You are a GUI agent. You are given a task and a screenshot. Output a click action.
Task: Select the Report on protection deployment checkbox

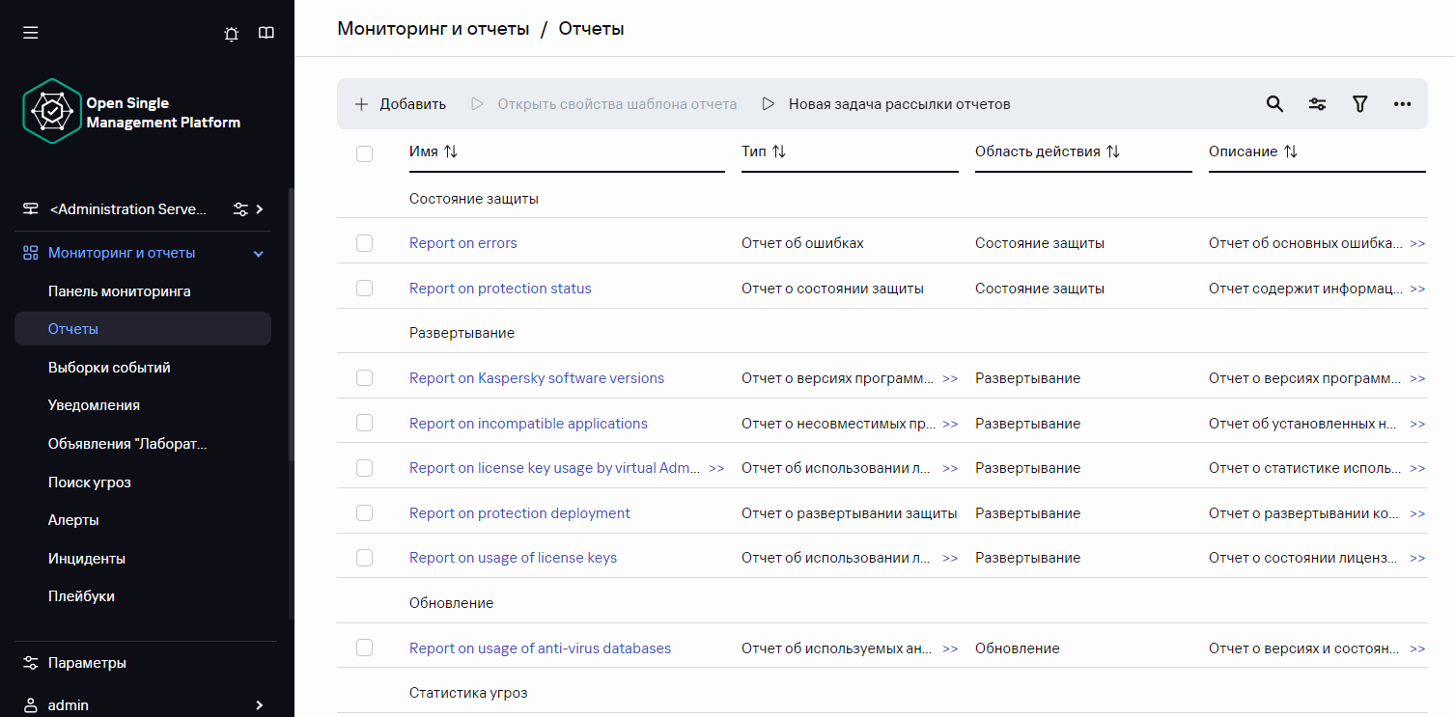pyautogui.click(x=364, y=513)
